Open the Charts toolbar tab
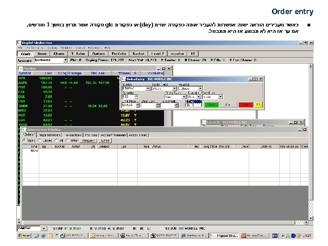The height and width of the screenshot is (246, 328). point(59,54)
